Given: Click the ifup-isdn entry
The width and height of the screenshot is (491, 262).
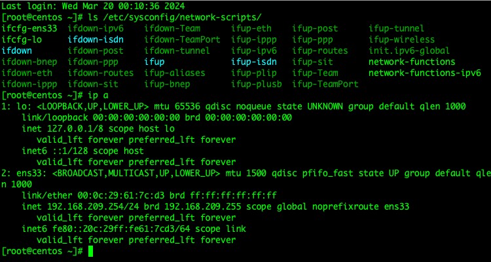Looking at the screenshot, I should (254, 62).
